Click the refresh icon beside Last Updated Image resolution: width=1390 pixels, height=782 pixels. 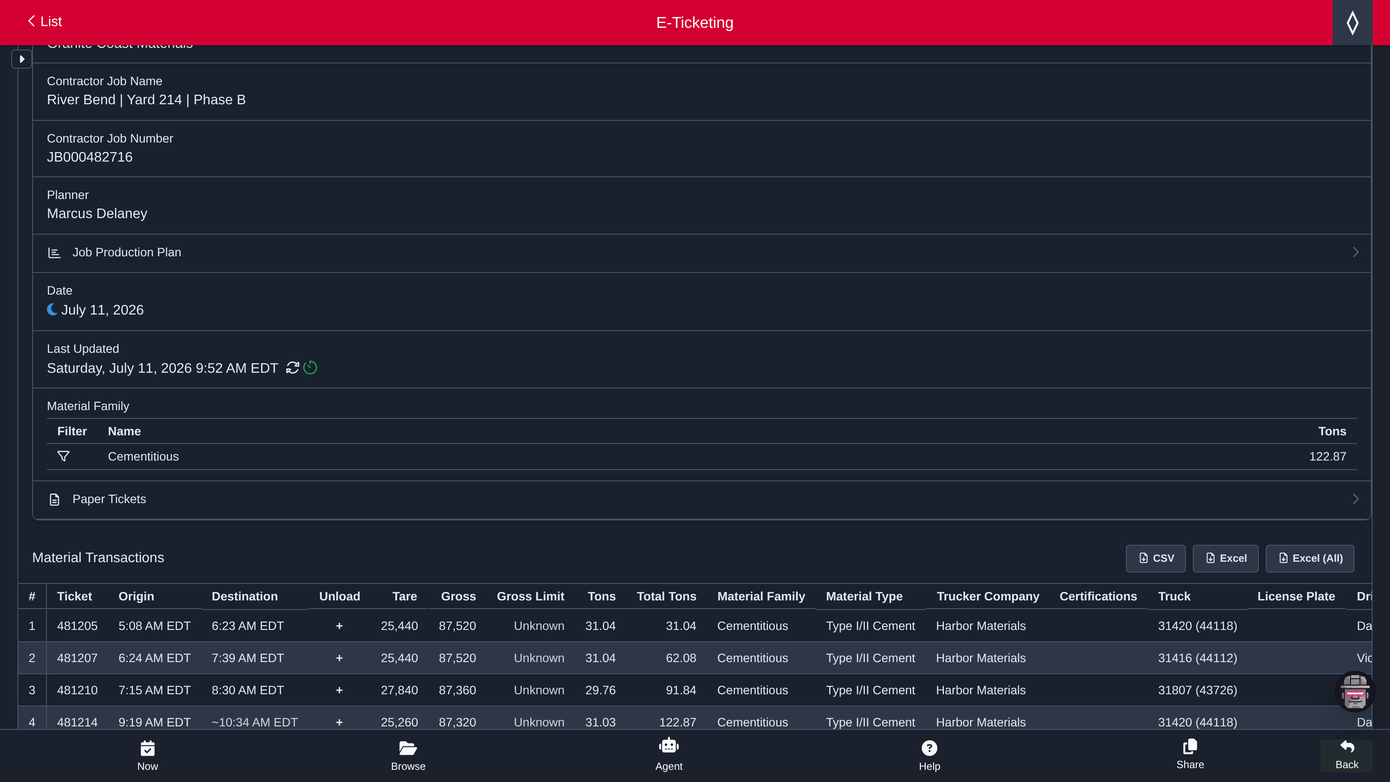[292, 368]
